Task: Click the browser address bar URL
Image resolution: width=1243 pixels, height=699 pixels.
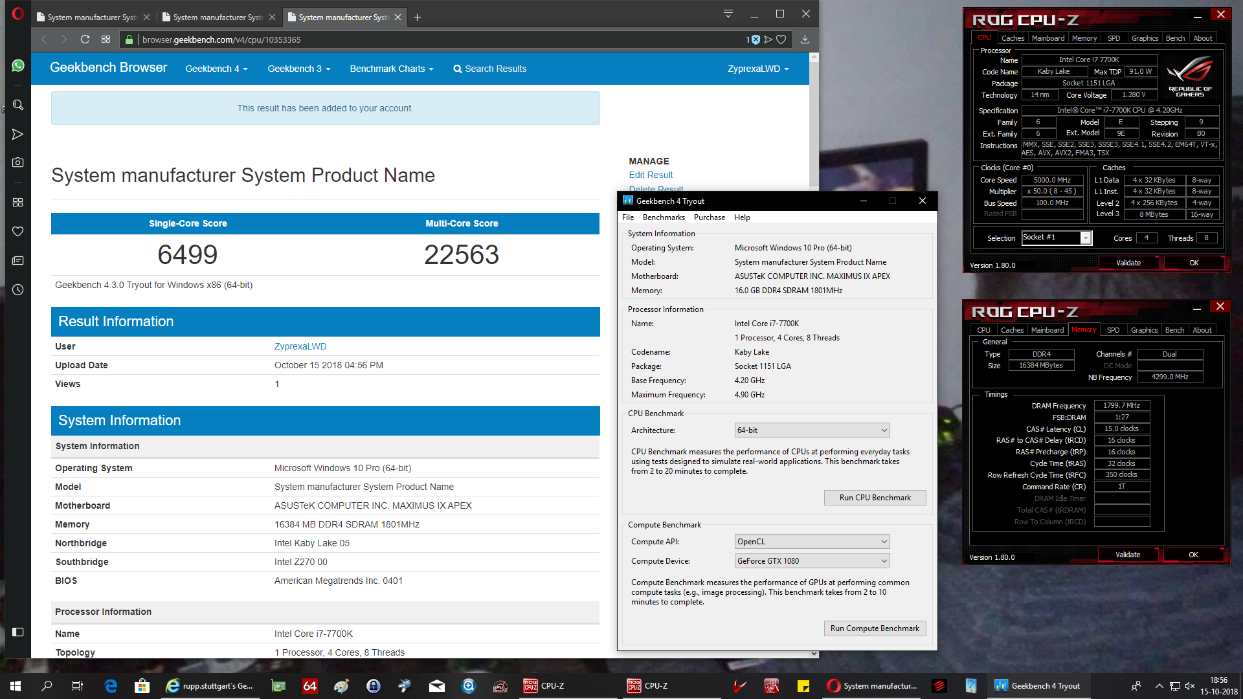Action: [x=221, y=39]
